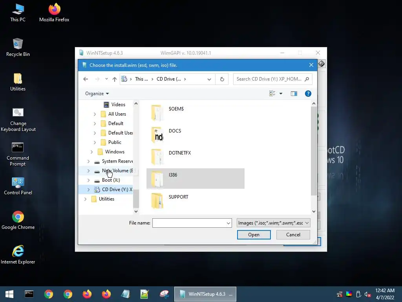402x302 pixels.
Task: Open the Help button in file dialog
Action: pyautogui.click(x=308, y=94)
